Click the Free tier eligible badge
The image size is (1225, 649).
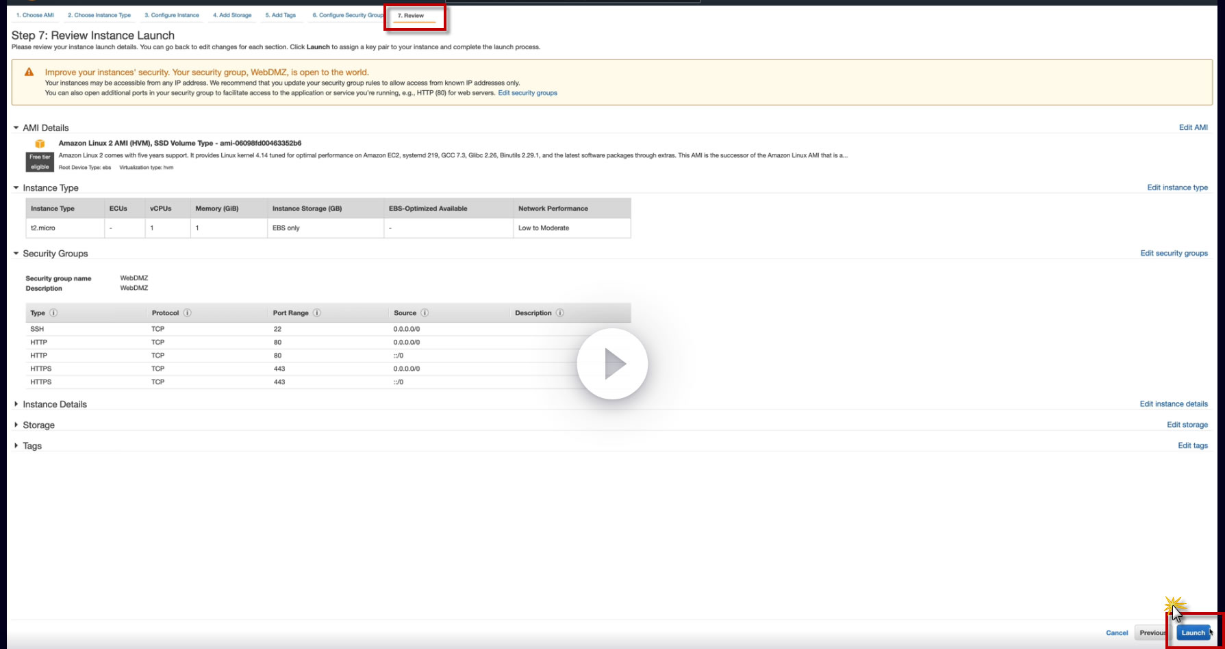pyautogui.click(x=40, y=162)
